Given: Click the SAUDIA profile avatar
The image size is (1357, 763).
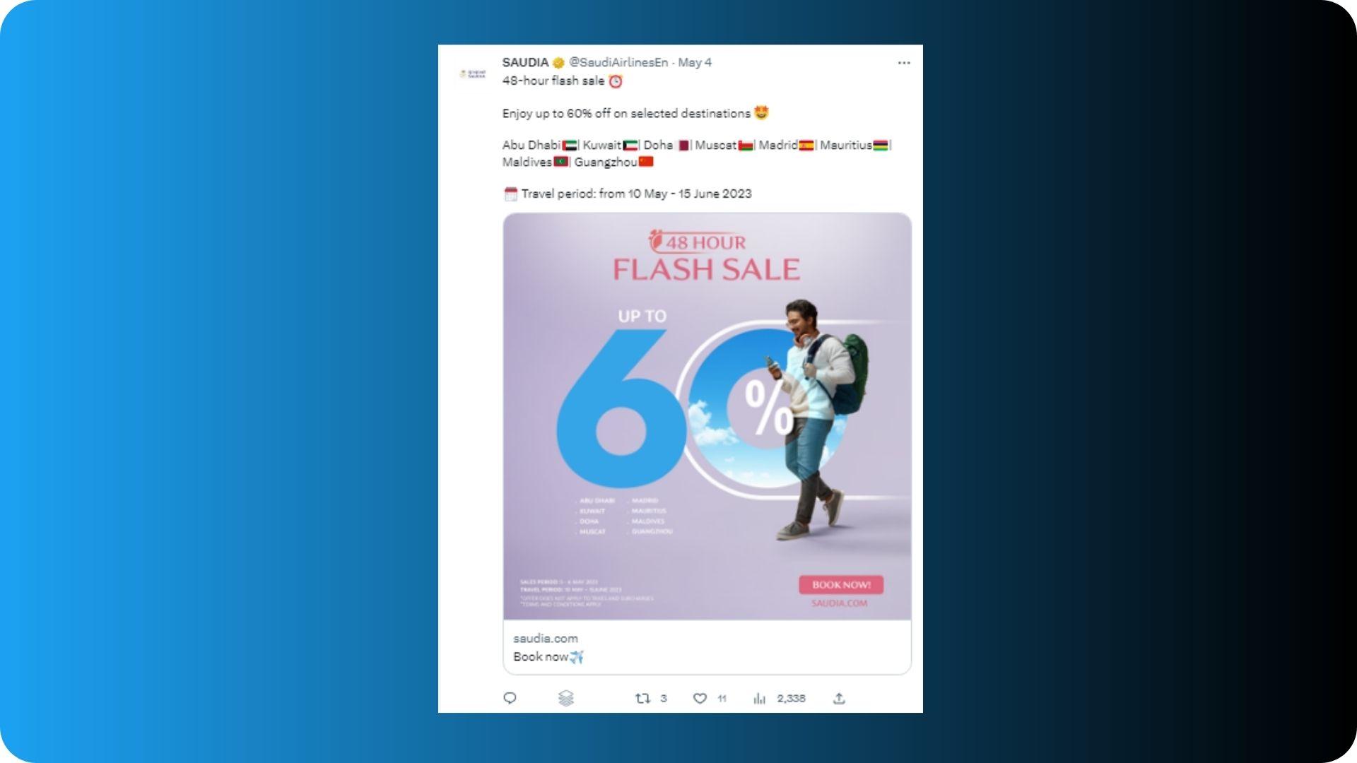Looking at the screenshot, I should 473,73.
